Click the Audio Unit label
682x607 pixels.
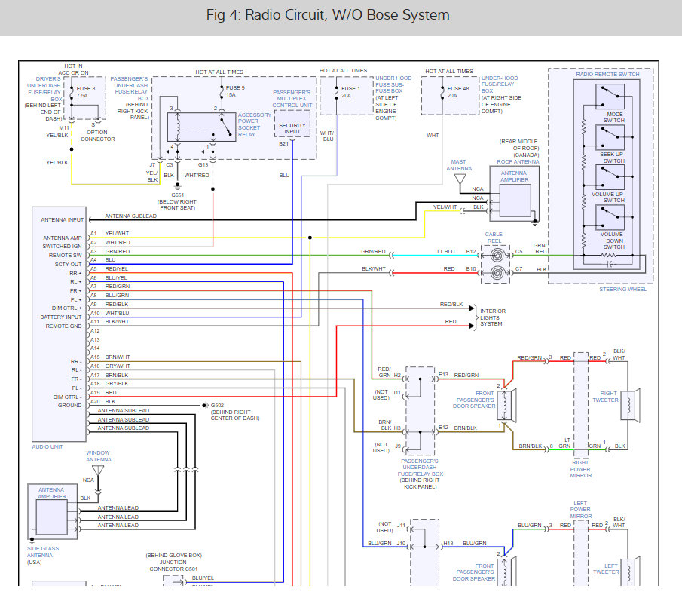(x=47, y=447)
